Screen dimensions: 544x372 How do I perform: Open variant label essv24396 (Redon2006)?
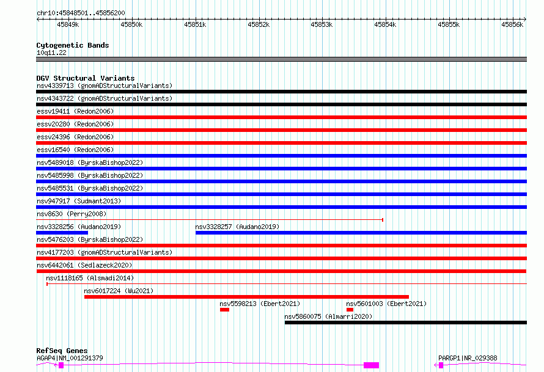coord(75,137)
